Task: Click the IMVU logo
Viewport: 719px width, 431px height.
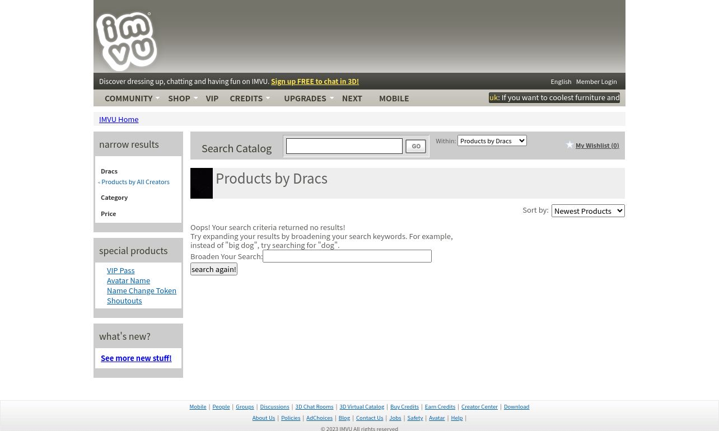Action: (x=127, y=41)
